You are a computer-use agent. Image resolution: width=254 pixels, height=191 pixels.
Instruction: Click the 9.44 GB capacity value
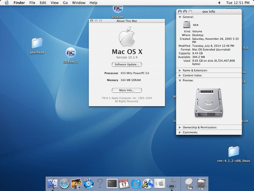[197, 53]
